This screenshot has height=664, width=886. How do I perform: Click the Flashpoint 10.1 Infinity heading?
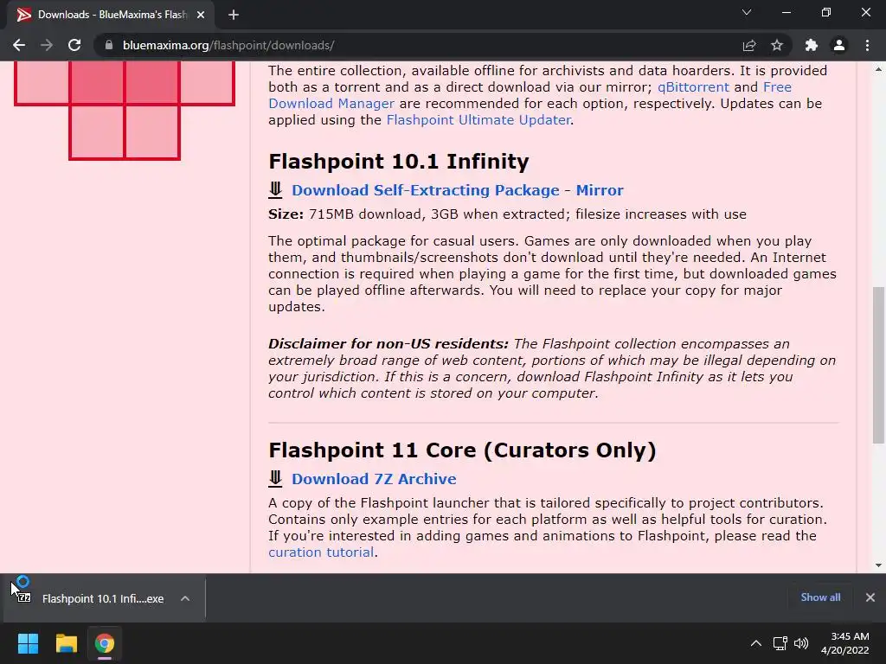point(398,162)
